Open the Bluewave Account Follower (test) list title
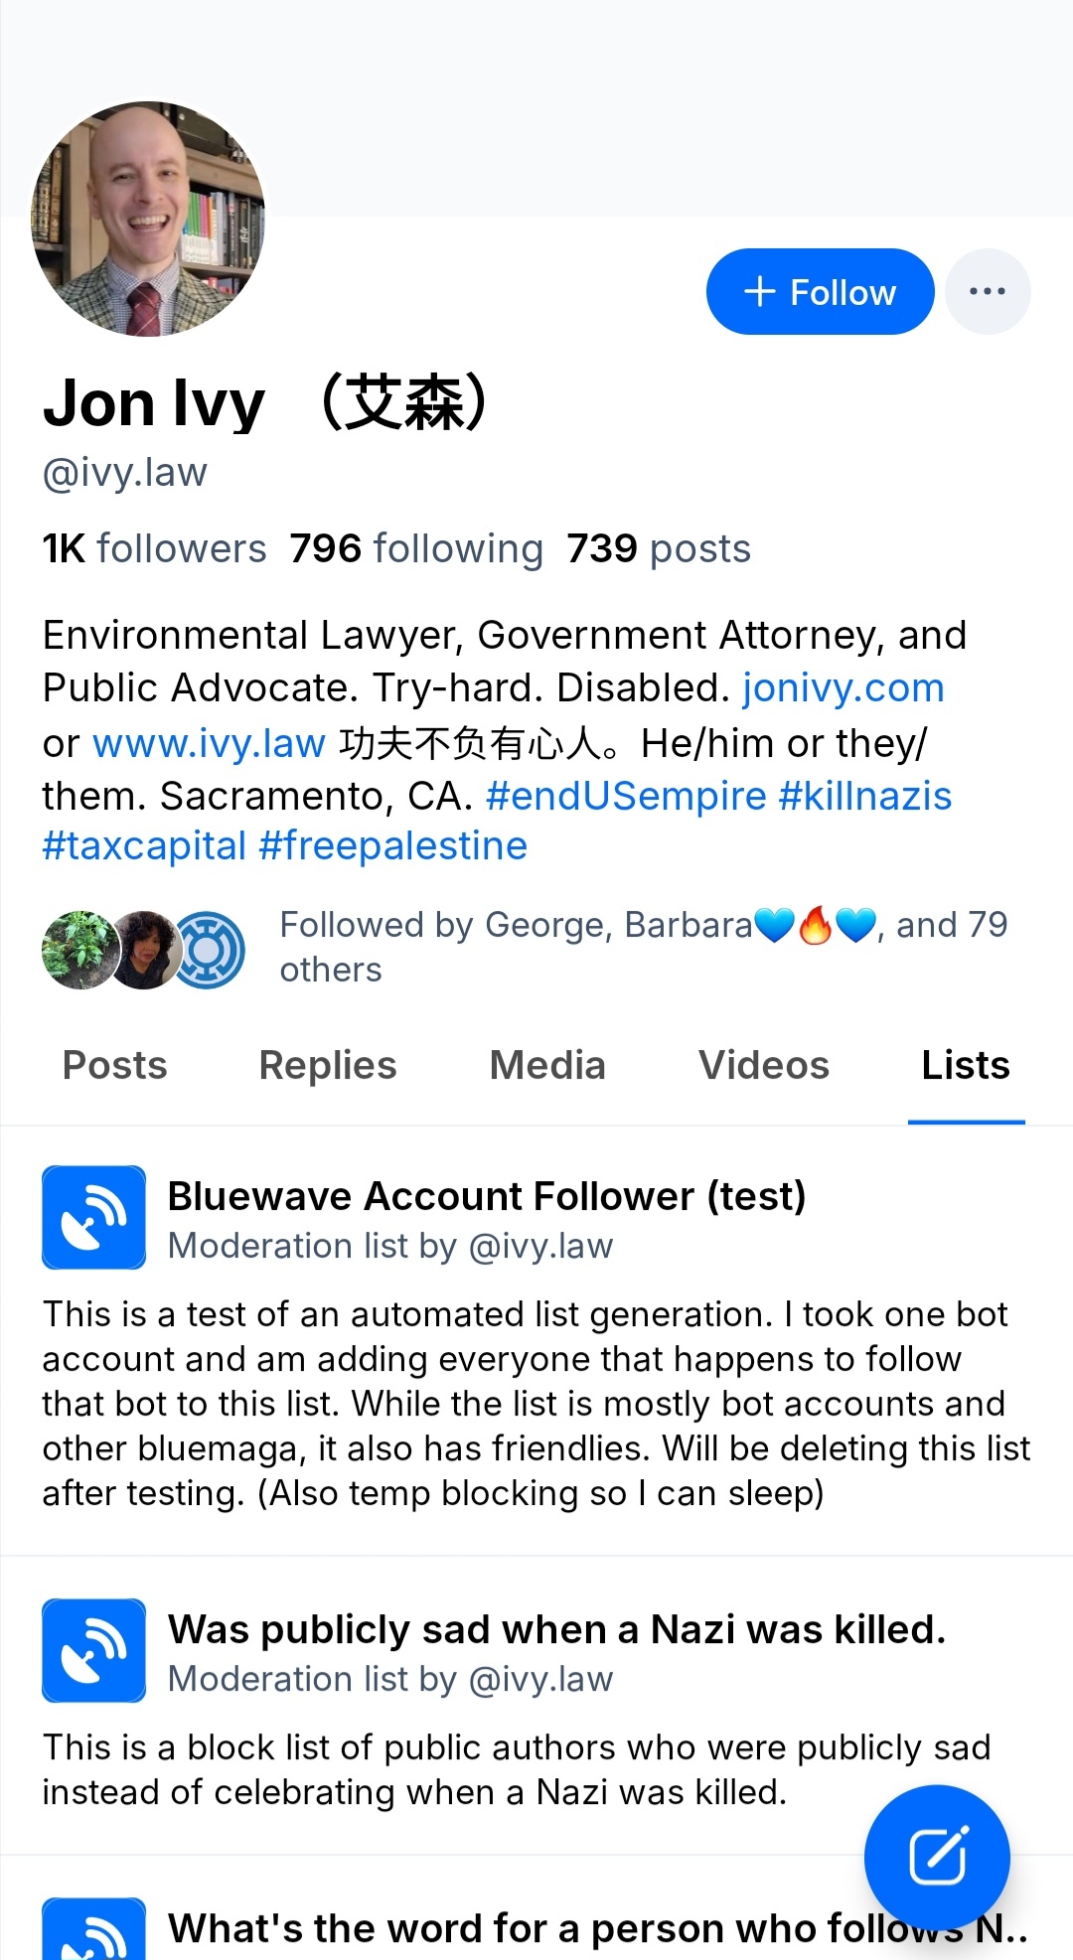Screen dimensions: 1073x1960 (486, 1196)
